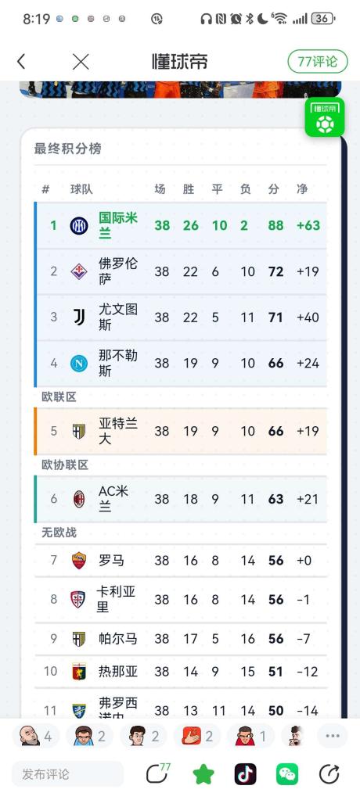Open the 77评论 comments button

click(318, 62)
